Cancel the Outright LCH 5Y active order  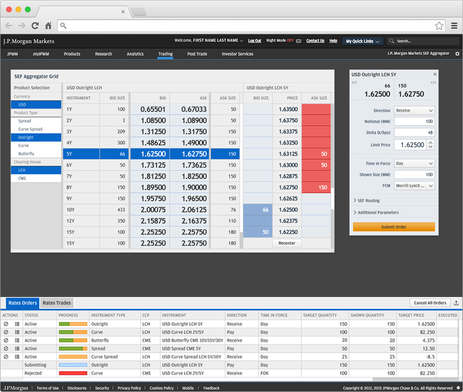coord(6,324)
